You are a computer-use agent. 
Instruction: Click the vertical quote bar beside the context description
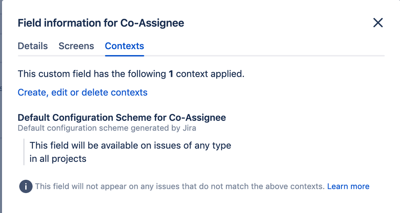coord(24,152)
